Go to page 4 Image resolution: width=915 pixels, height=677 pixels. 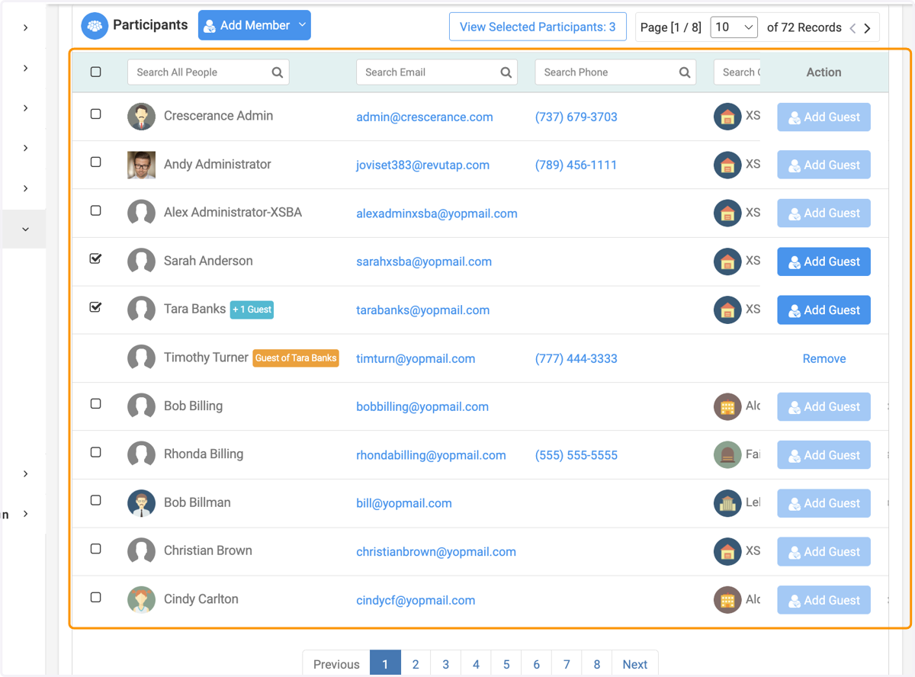(x=476, y=663)
